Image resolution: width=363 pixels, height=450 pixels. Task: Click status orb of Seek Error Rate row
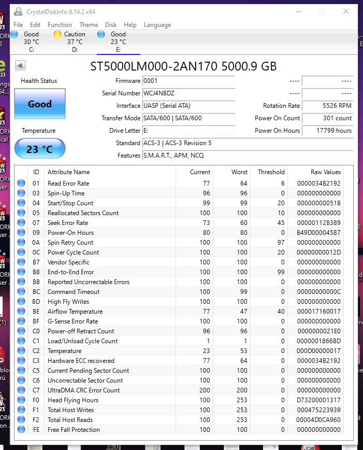(x=21, y=222)
